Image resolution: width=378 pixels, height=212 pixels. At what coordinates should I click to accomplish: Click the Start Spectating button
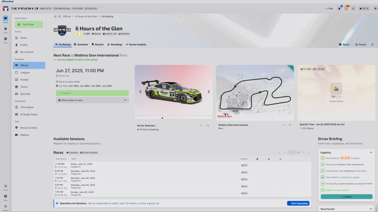coord(298,203)
